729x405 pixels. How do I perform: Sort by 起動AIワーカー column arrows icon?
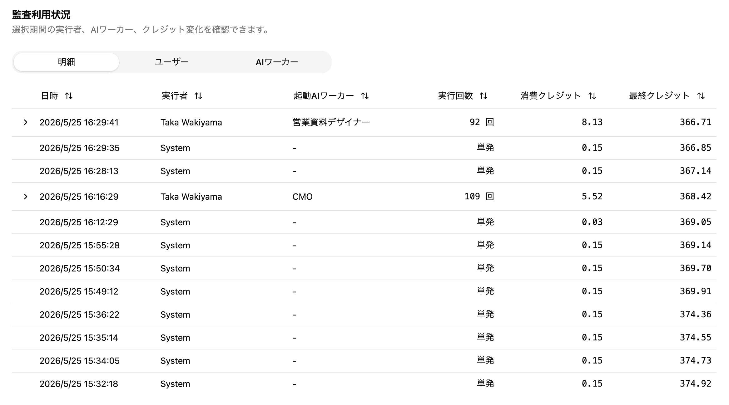[365, 96]
